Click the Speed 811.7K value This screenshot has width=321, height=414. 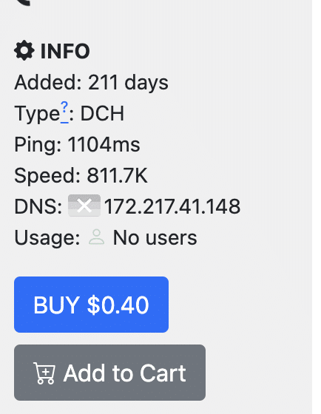[x=118, y=175]
